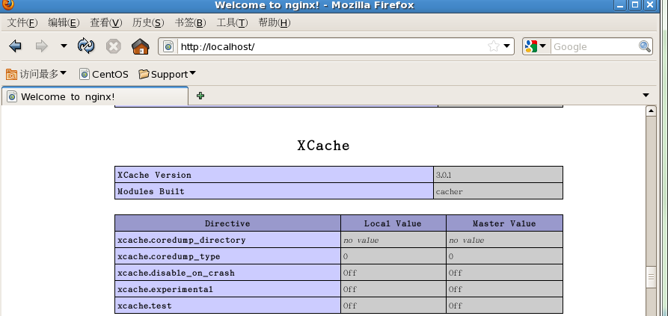Click the Stop loading button
The width and height of the screenshot is (668, 316).
(113, 46)
